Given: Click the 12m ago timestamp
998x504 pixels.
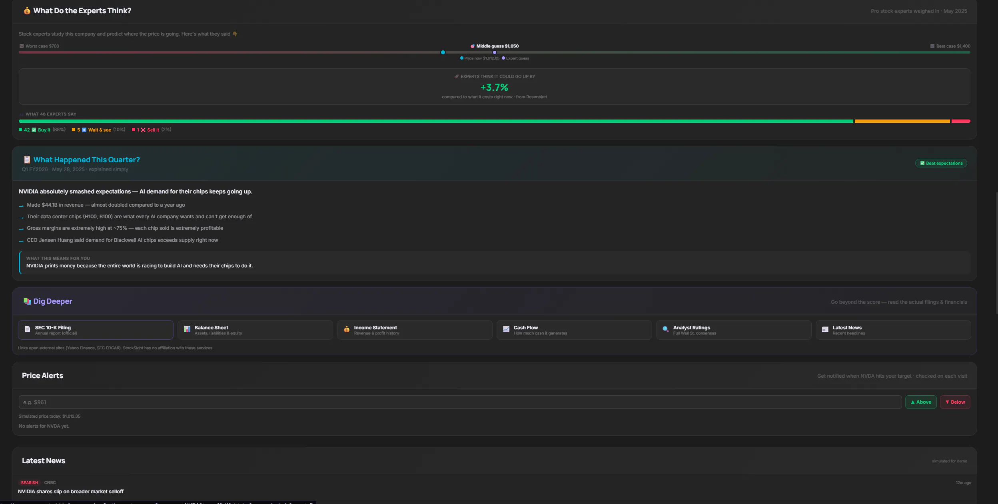Looking at the screenshot, I should (963, 483).
